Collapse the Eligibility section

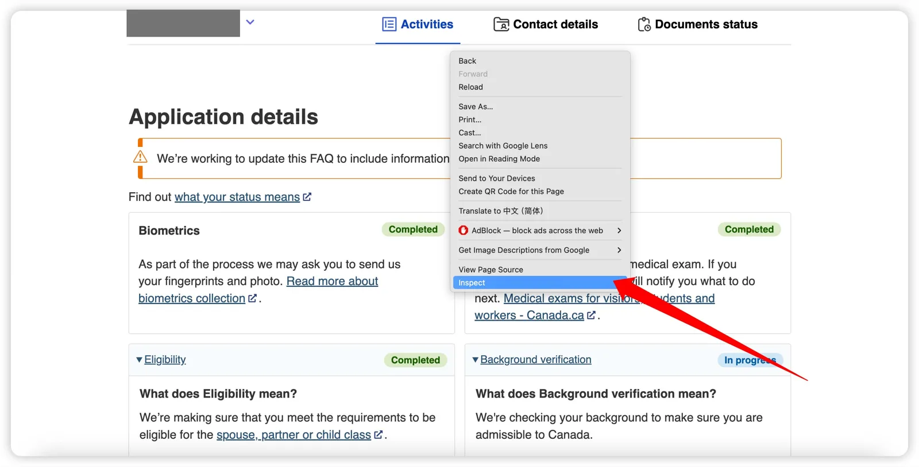click(x=165, y=360)
